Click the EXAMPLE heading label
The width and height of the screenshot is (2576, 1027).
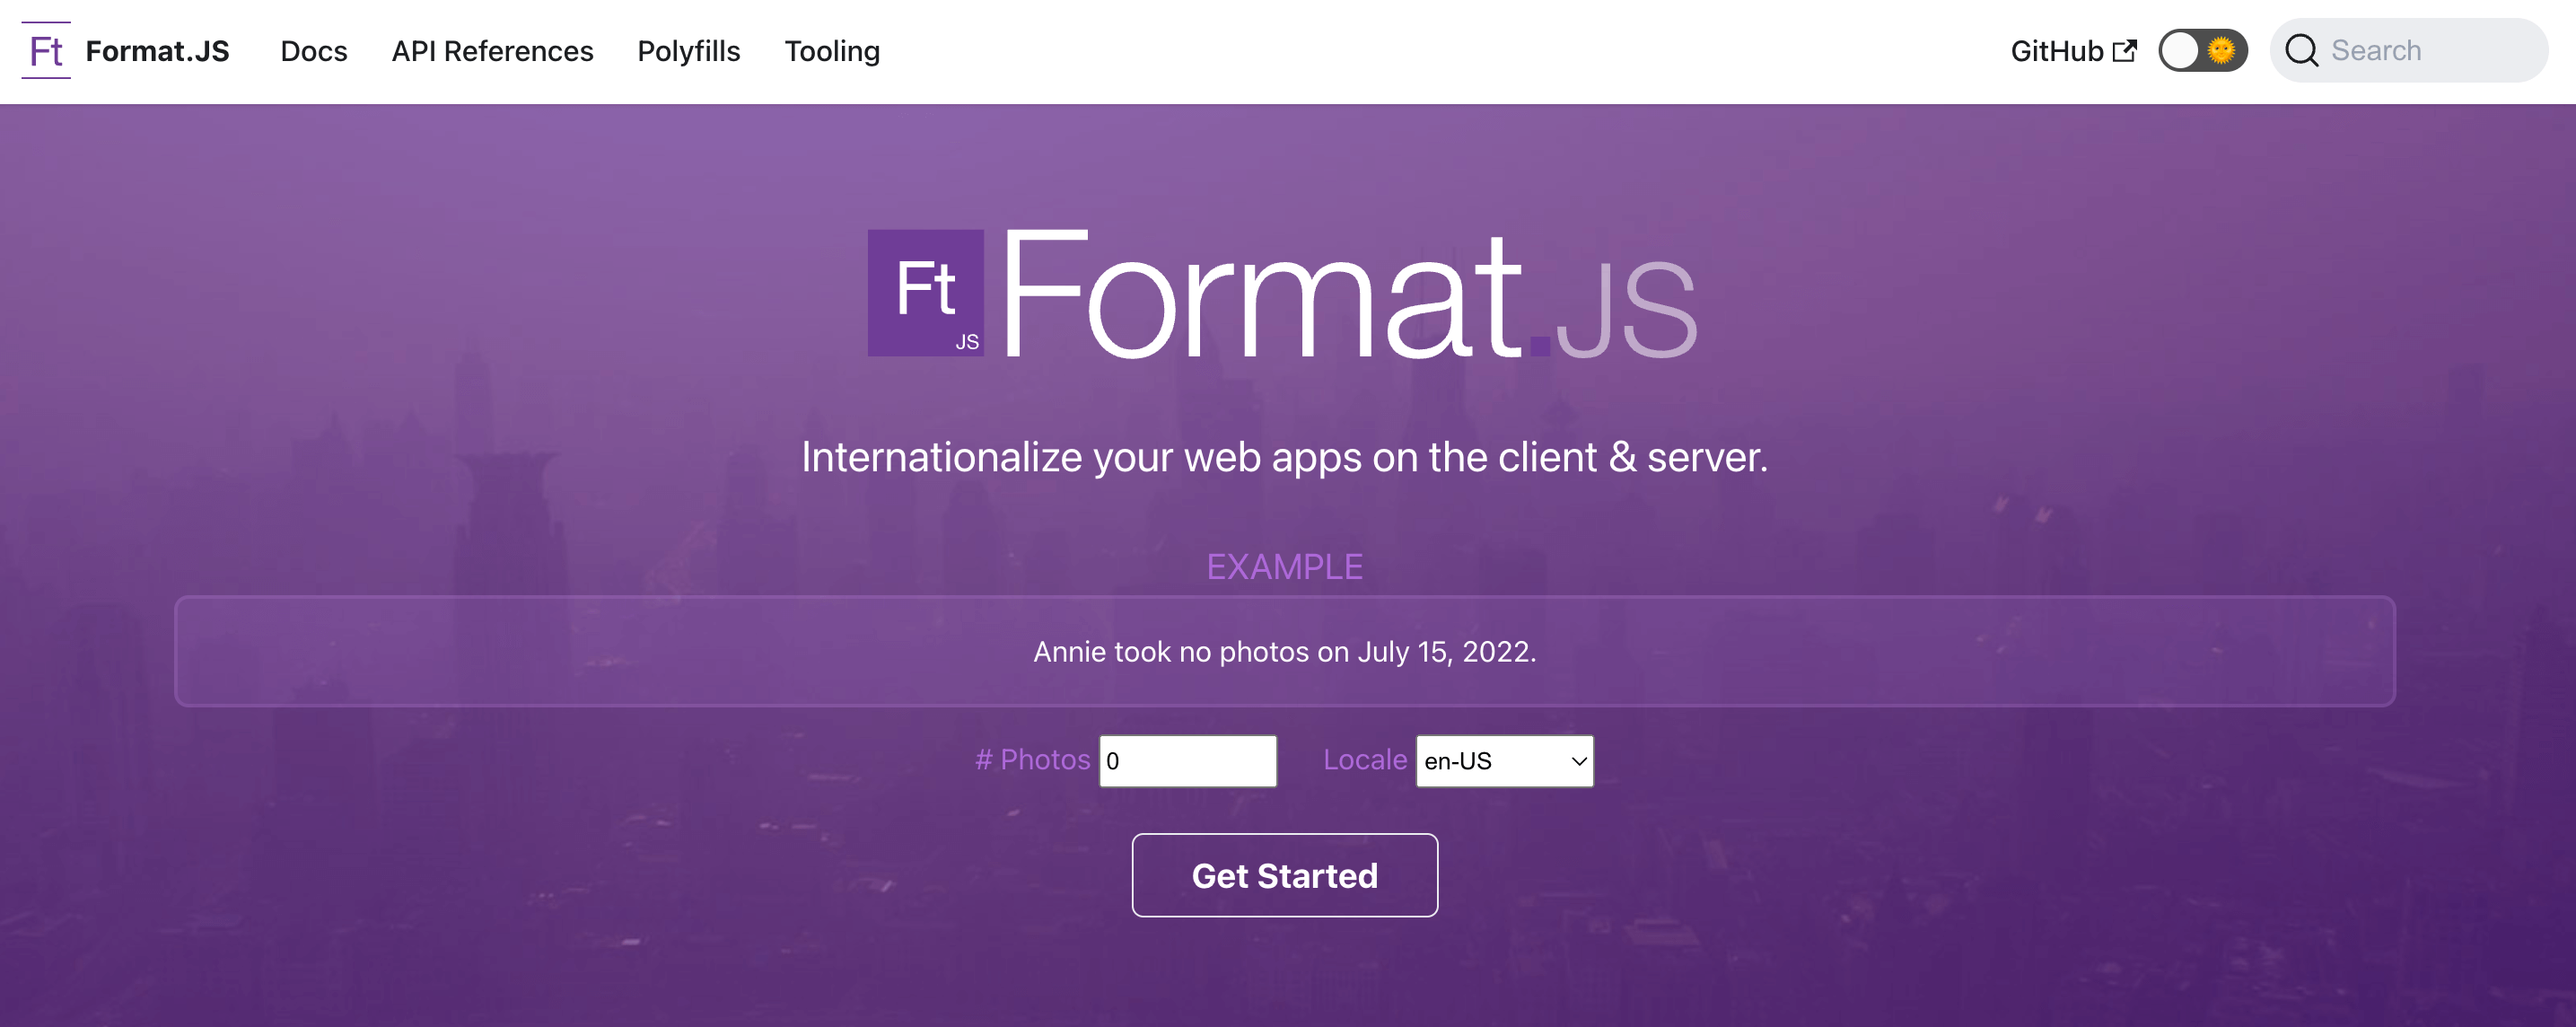tap(1284, 567)
